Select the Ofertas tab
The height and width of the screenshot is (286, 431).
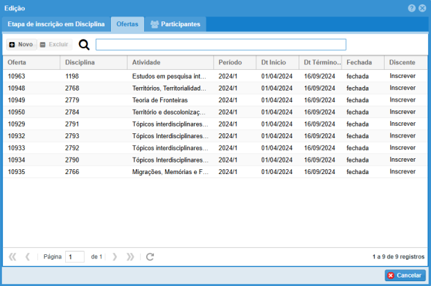(127, 24)
